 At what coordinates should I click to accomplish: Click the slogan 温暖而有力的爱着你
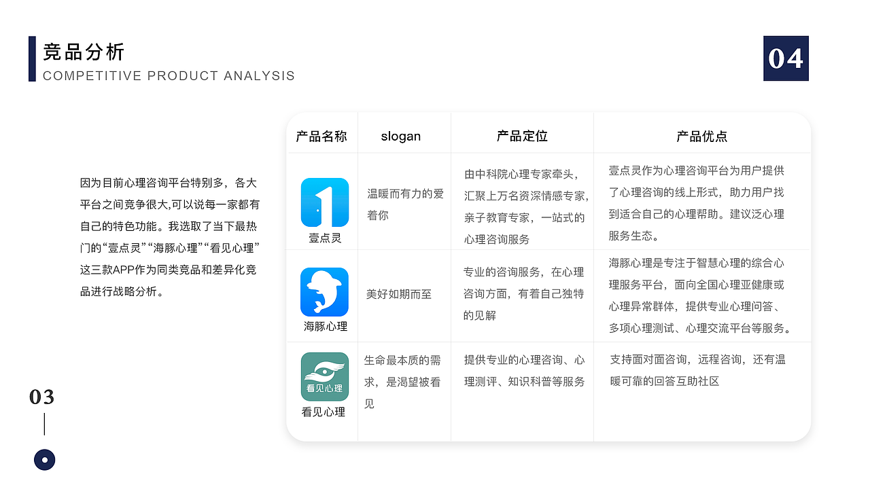tap(406, 204)
